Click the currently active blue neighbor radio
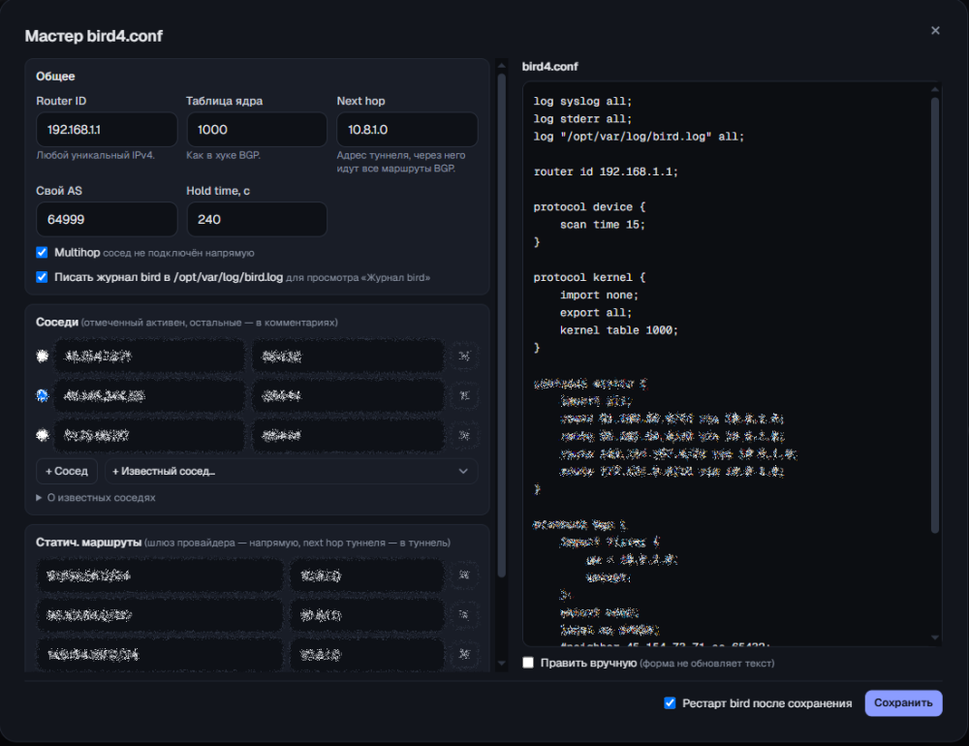969x746 pixels. point(42,395)
